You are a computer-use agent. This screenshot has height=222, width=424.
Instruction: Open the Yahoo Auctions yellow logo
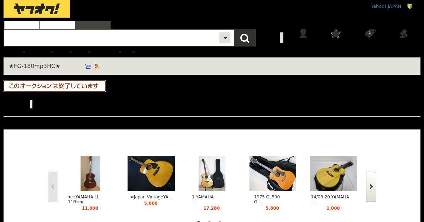(x=37, y=9)
